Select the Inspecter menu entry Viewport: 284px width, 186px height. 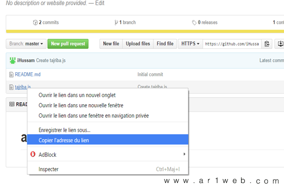point(108,169)
